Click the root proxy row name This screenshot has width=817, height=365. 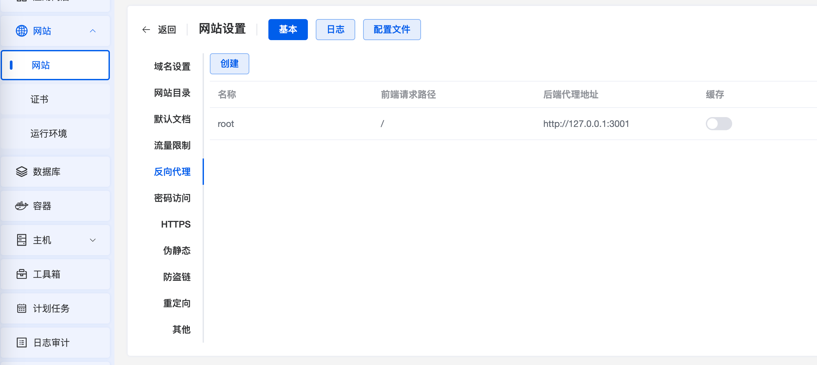coord(226,124)
